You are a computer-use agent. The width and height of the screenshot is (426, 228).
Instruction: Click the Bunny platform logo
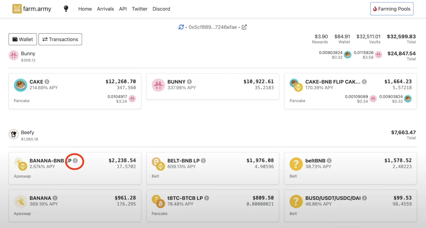(14, 55)
